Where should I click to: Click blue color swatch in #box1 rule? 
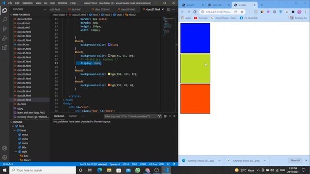[109, 45]
